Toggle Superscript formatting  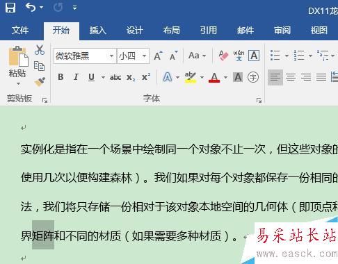[x=146, y=77]
